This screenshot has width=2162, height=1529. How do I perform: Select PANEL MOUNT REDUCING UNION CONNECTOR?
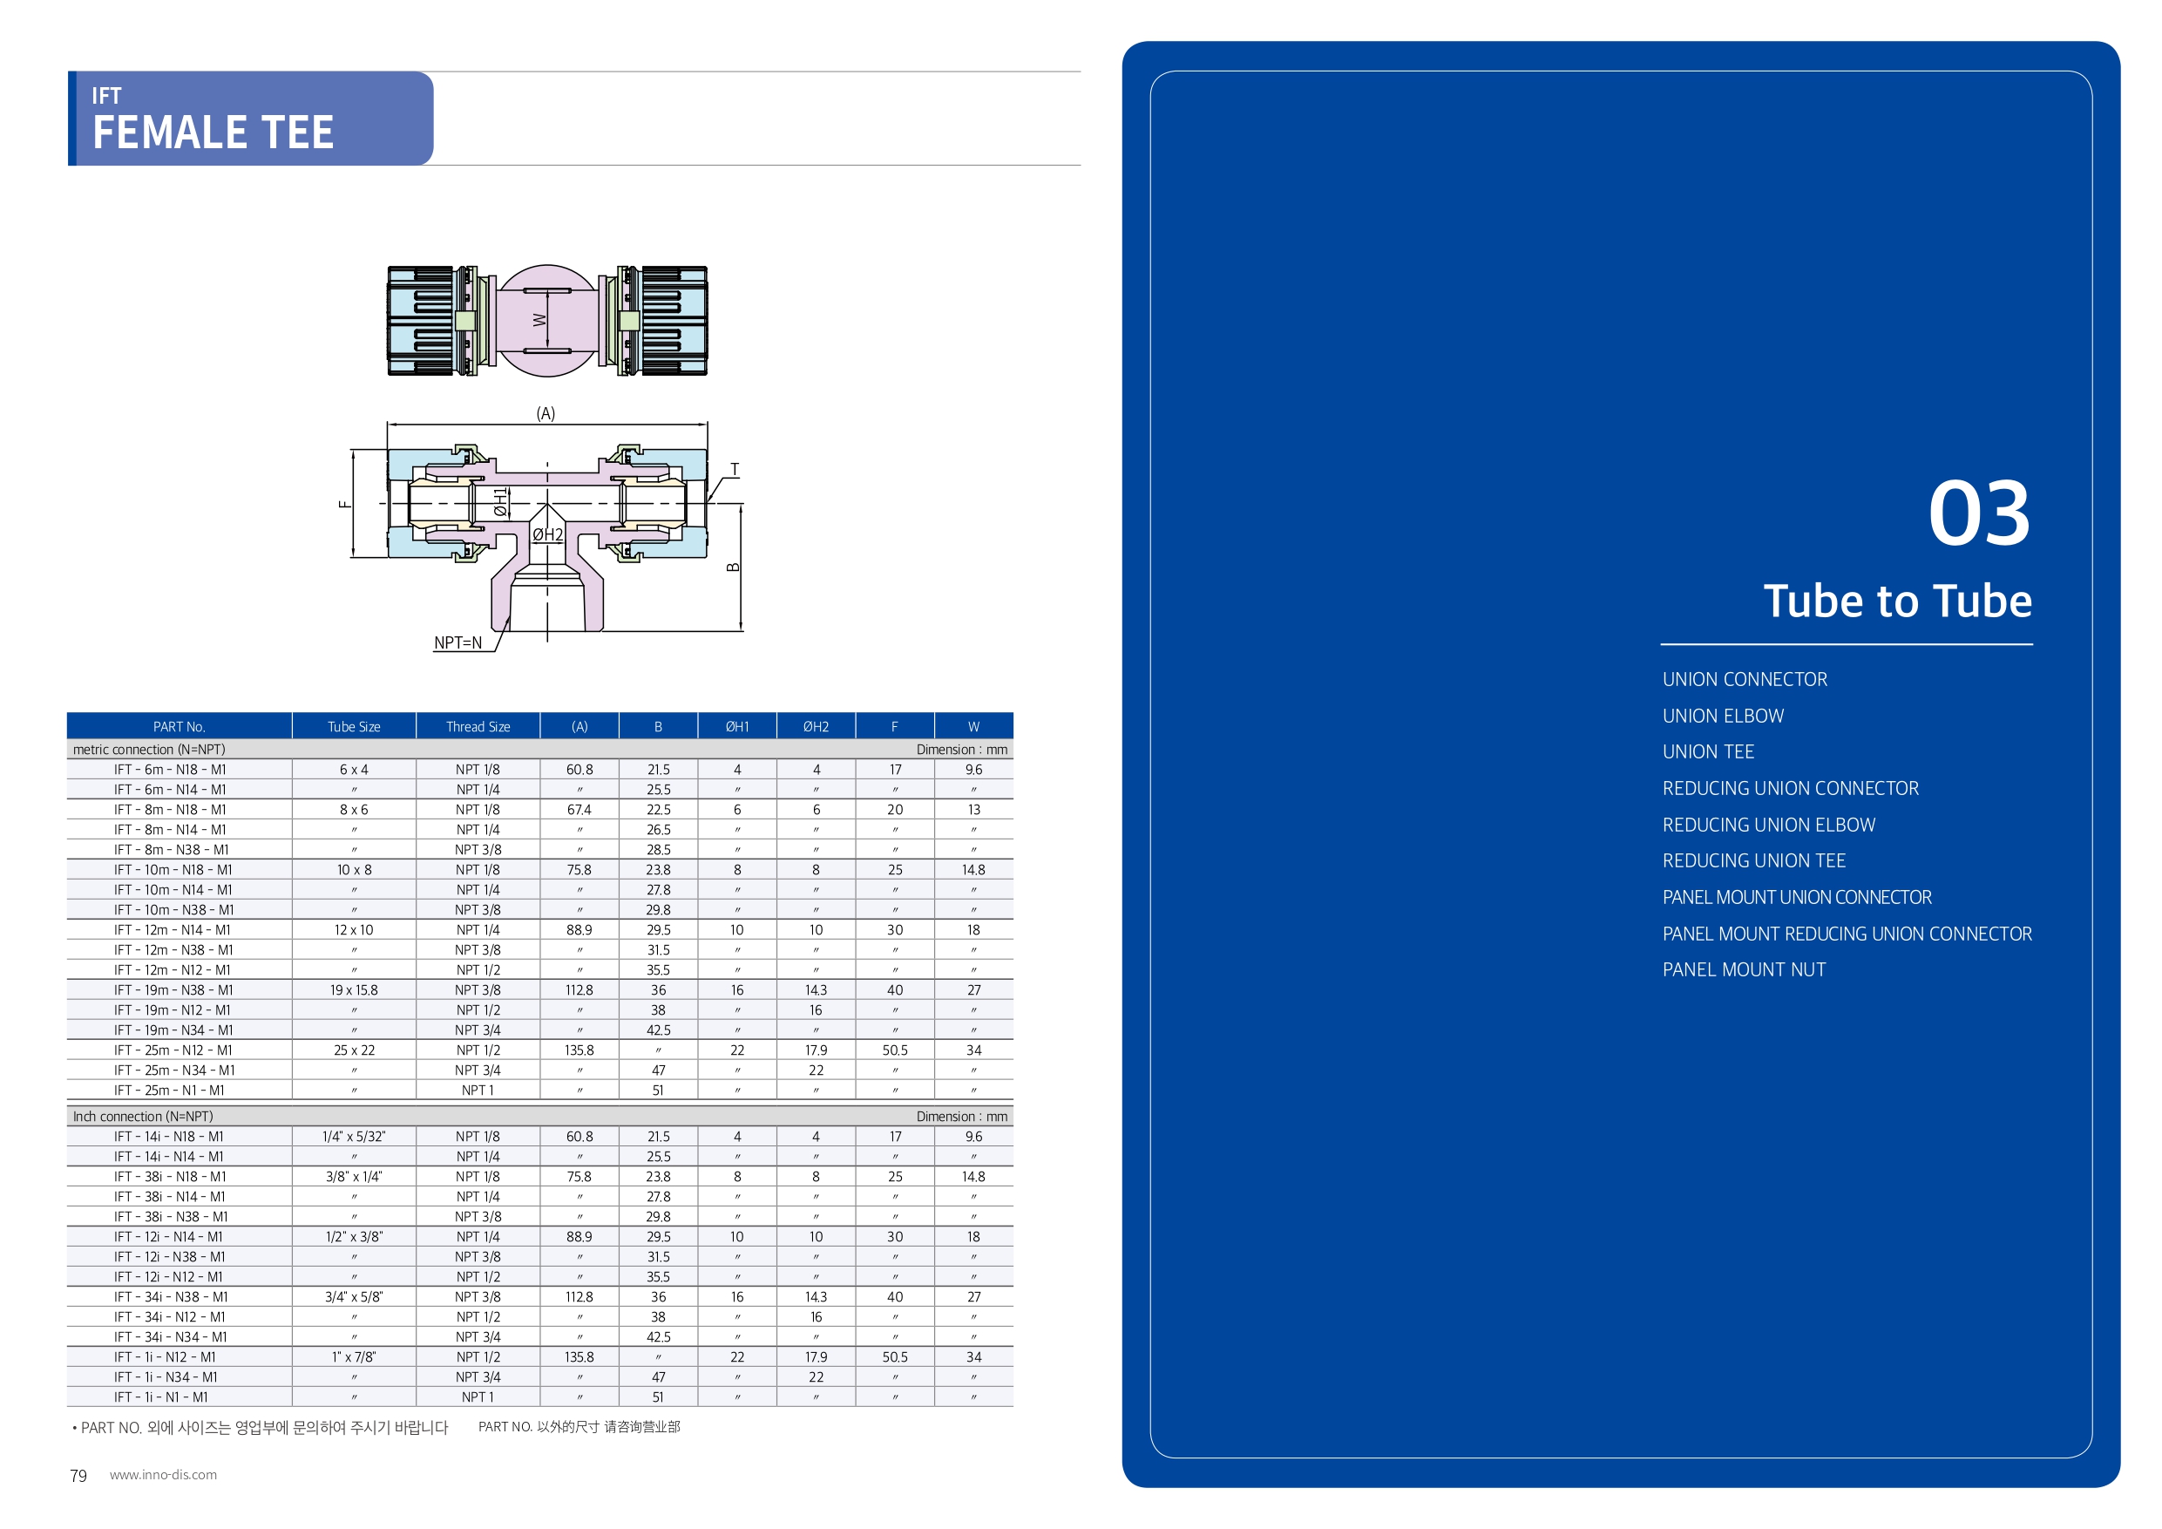(1846, 934)
